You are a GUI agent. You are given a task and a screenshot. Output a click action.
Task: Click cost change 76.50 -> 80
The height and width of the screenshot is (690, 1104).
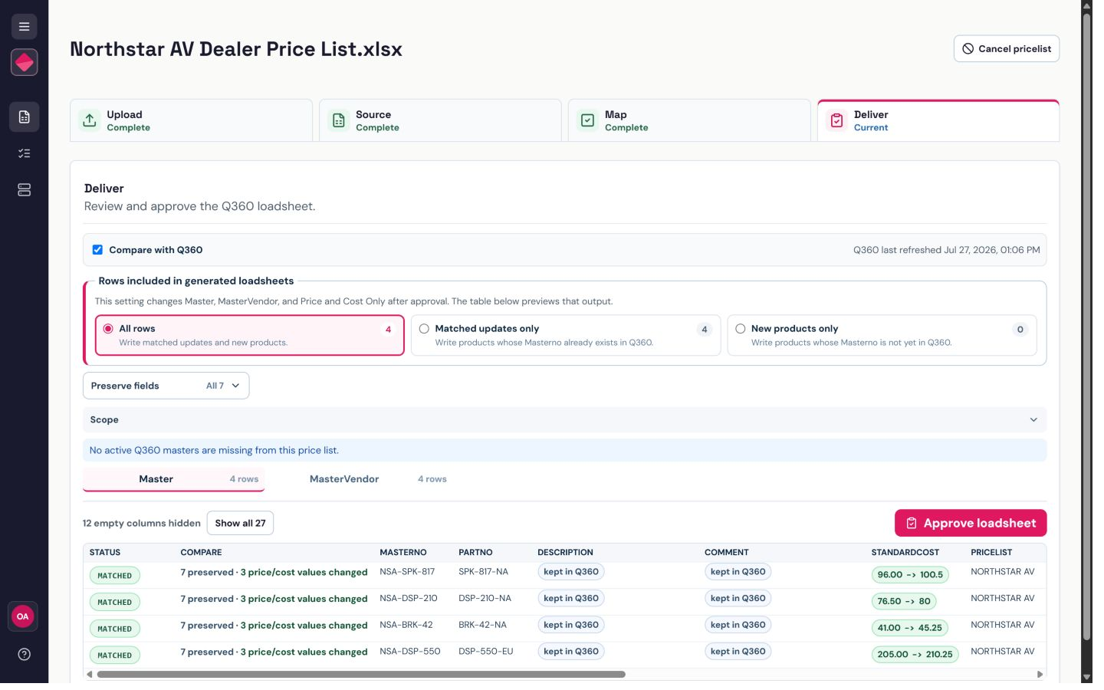click(x=904, y=602)
